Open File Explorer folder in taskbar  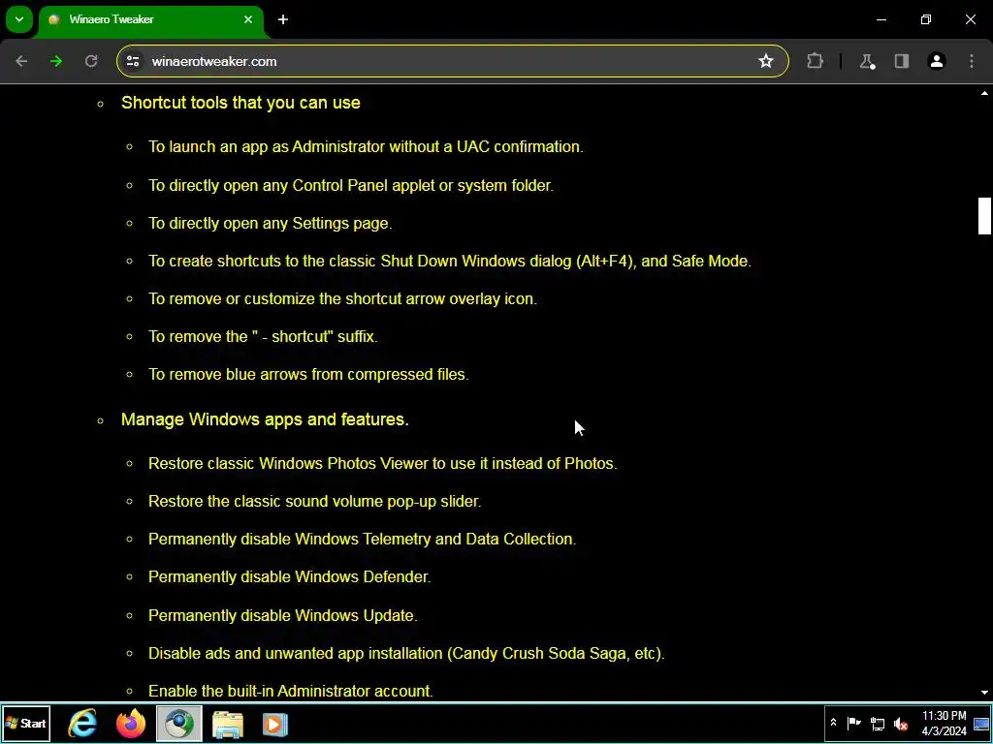tap(227, 724)
